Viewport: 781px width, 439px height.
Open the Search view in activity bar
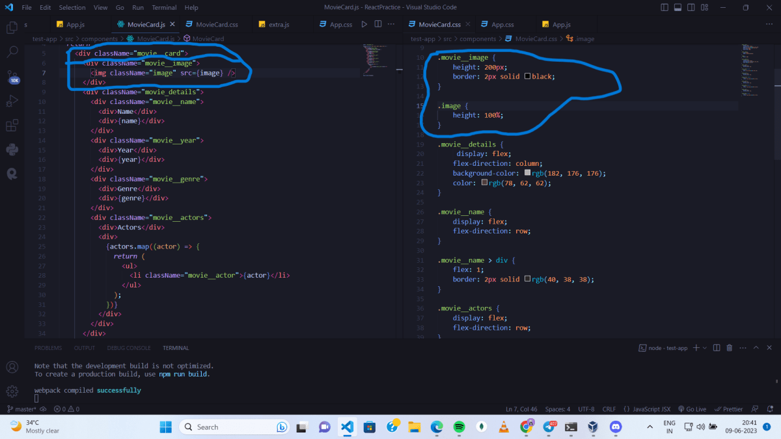point(12,52)
